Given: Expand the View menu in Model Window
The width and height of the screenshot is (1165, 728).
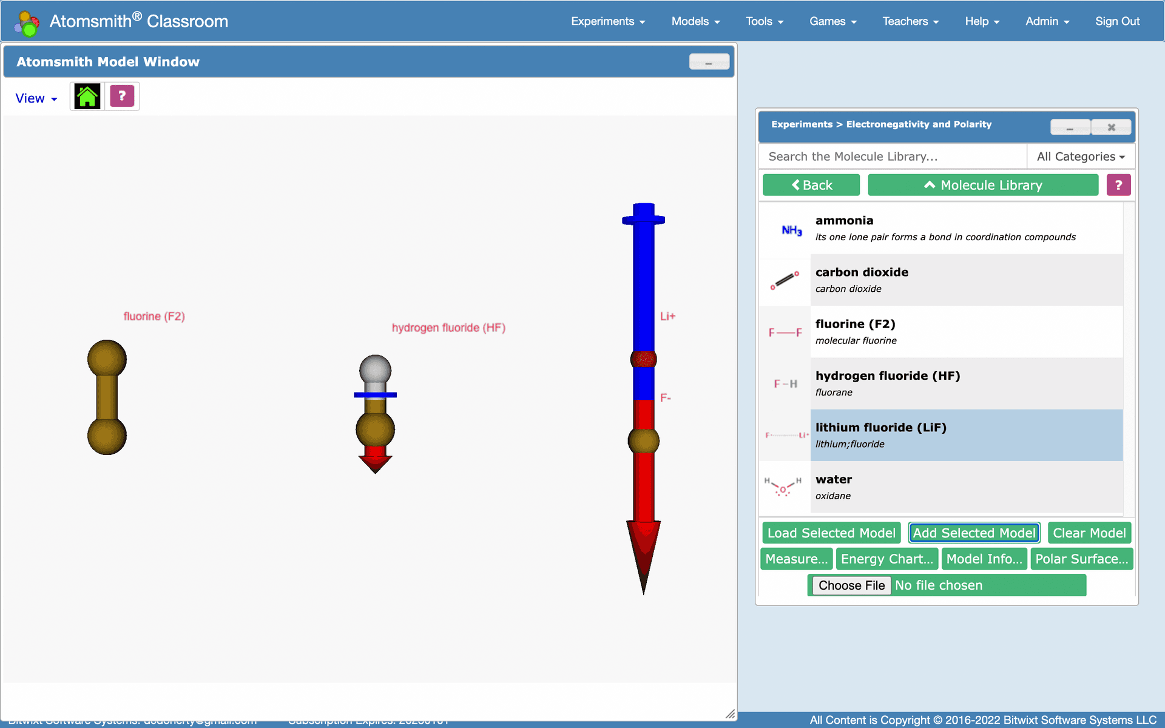Looking at the screenshot, I should (x=35, y=97).
